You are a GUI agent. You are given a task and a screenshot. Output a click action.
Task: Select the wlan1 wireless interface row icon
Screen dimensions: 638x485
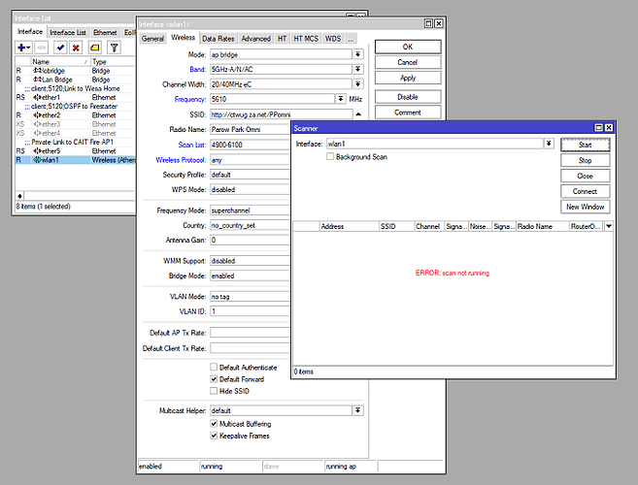pyautogui.click(x=37, y=160)
